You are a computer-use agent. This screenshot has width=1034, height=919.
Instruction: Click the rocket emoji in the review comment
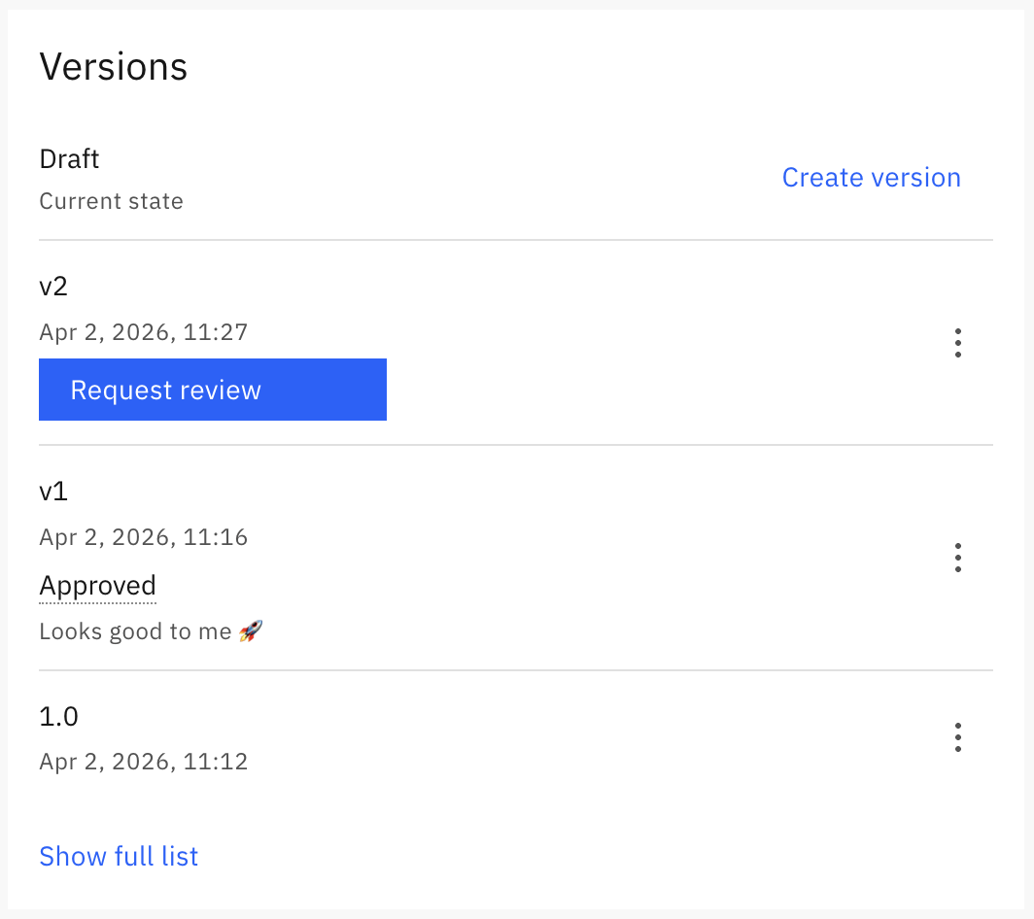coord(251,631)
